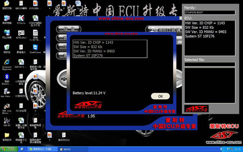243x152 pixels.
Task: Click the ECU info text box with HW Ver
Action: click(210, 38)
